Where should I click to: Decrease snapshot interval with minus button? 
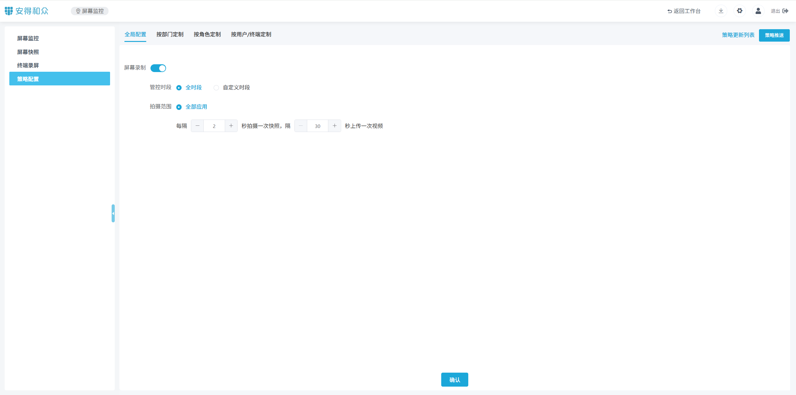(197, 126)
